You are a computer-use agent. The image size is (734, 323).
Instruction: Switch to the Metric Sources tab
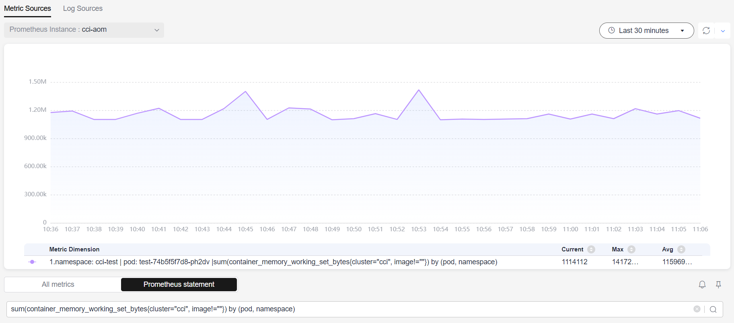point(27,8)
